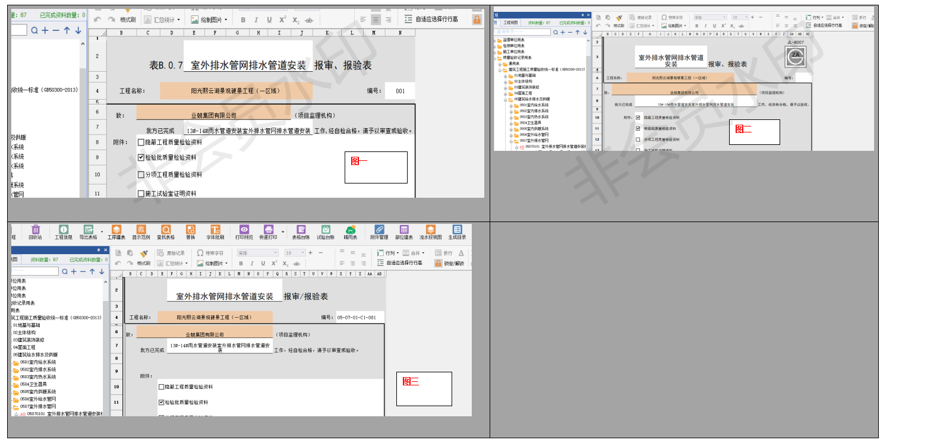Uncheck 检验批质量检验资料 in 图一
Screen dimensions: 943x443
[x=141, y=158]
